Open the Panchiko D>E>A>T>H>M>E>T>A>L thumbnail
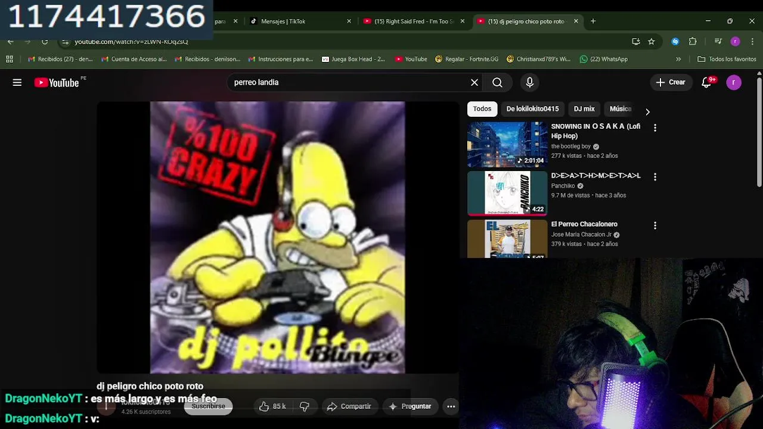The image size is (763, 429). click(x=507, y=194)
